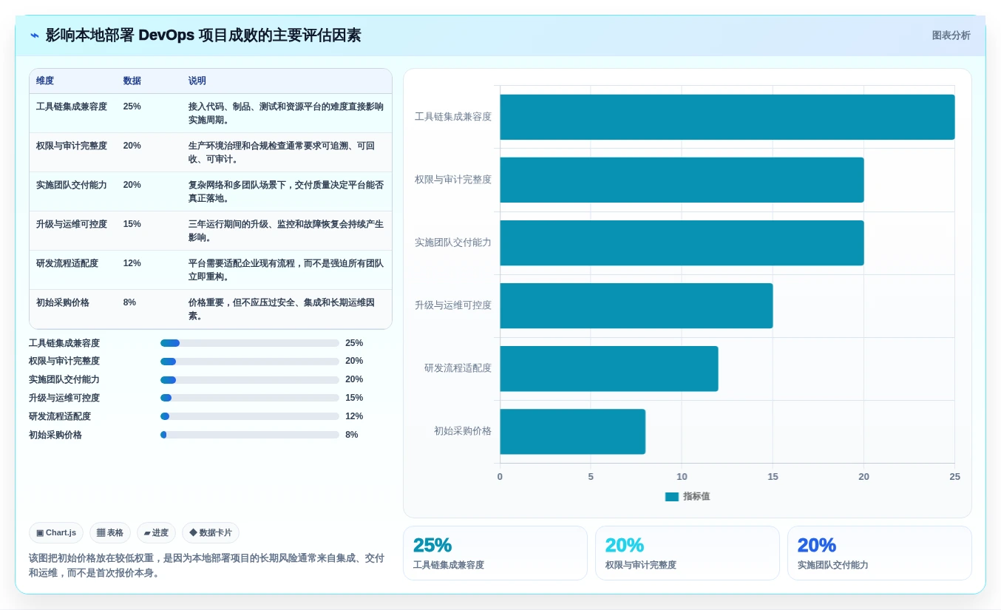Click the 研发流程适配度 progress bar
The image size is (1001, 610).
250,416
